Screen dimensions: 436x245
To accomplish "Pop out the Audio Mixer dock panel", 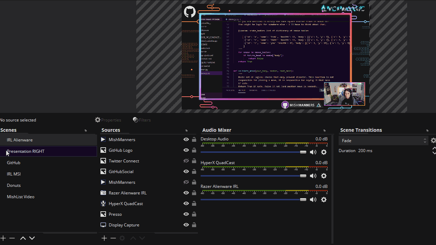I will pyautogui.click(x=324, y=131).
